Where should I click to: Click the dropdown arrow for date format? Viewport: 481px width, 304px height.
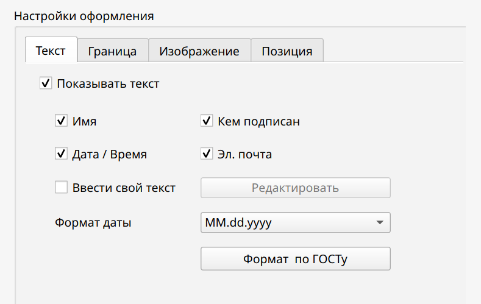pyautogui.click(x=379, y=222)
